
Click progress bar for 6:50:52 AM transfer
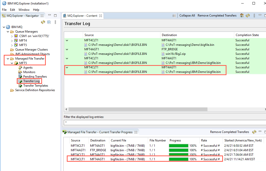pyautogui.click(x=178, y=146)
